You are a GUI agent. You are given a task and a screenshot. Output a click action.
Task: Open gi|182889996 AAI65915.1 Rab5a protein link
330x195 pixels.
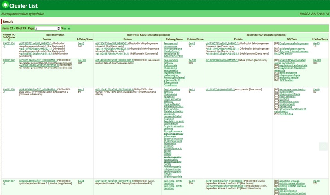point(222,60)
